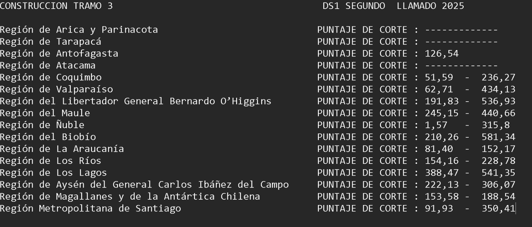The width and height of the screenshot is (532, 227).
Task: Place cursor after the Santiago value 350,41
Action: [516, 209]
